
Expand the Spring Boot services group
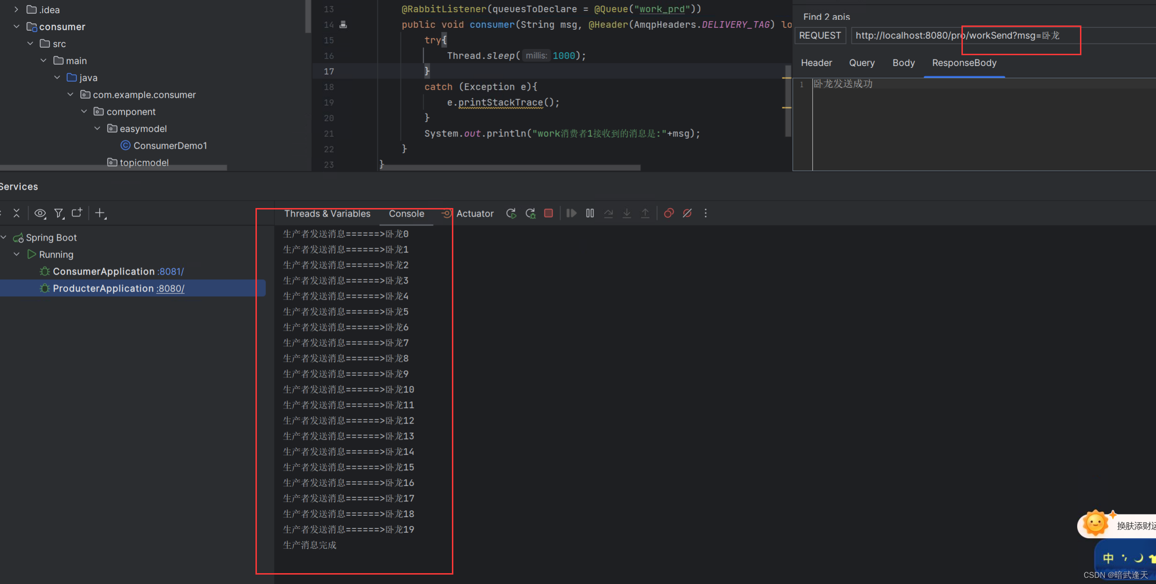coord(5,237)
